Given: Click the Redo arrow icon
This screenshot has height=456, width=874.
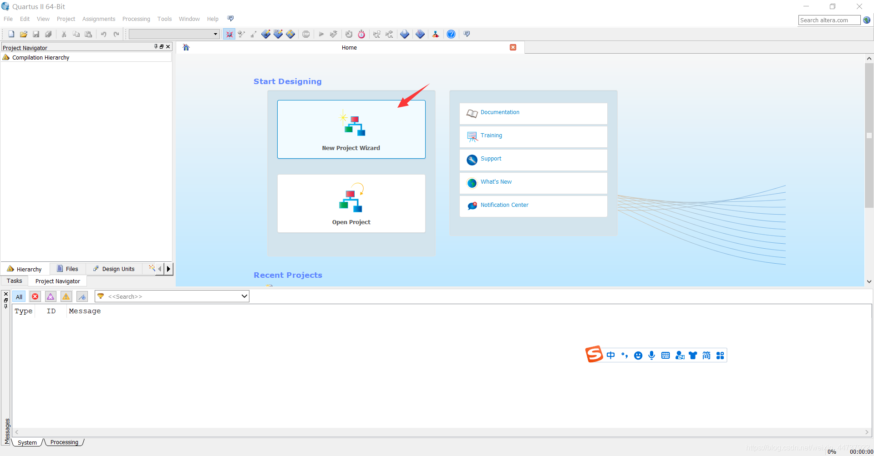Looking at the screenshot, I should tap(116, 34).
